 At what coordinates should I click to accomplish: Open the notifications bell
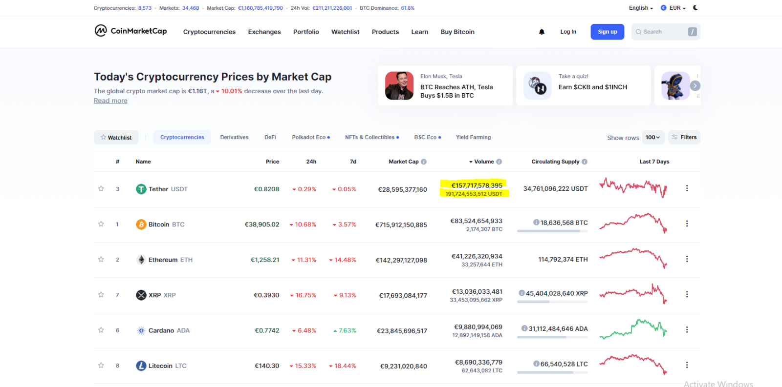pyautogui.click(x=542, y=32)
